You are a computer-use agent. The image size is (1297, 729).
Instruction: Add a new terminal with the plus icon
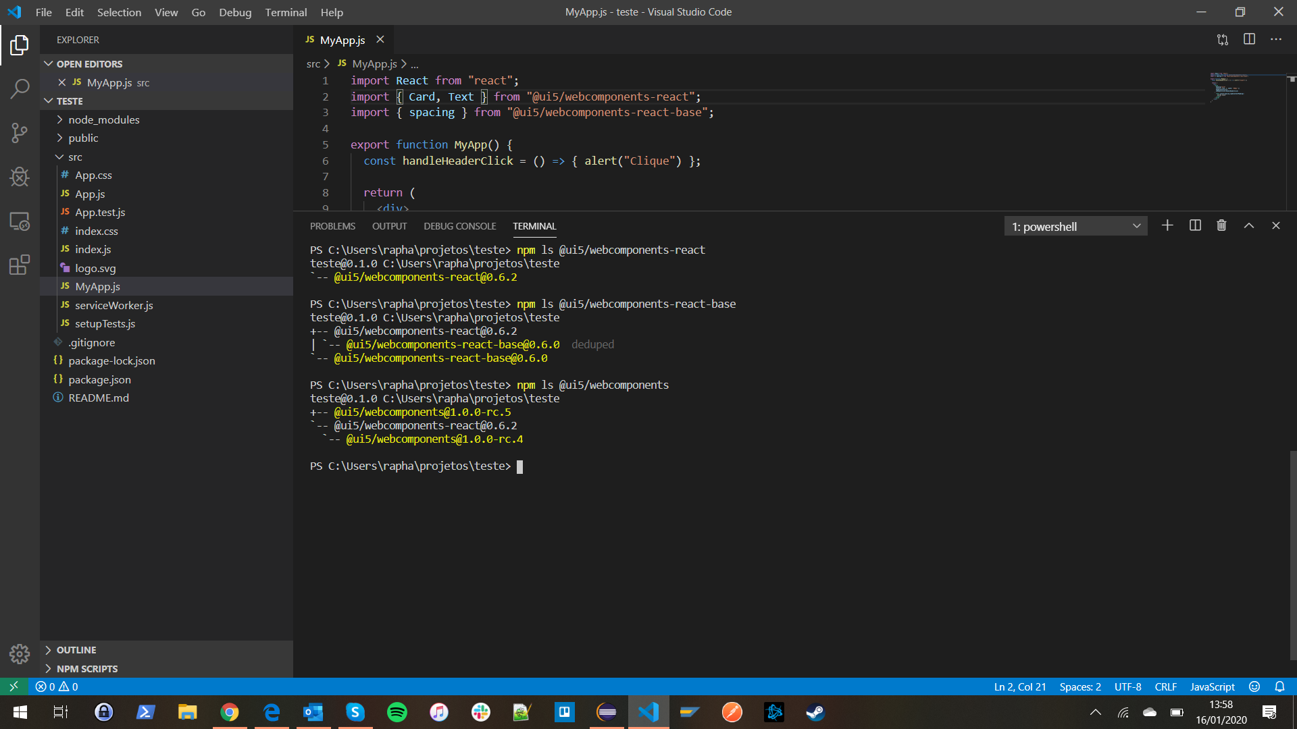coord(1167,225)
